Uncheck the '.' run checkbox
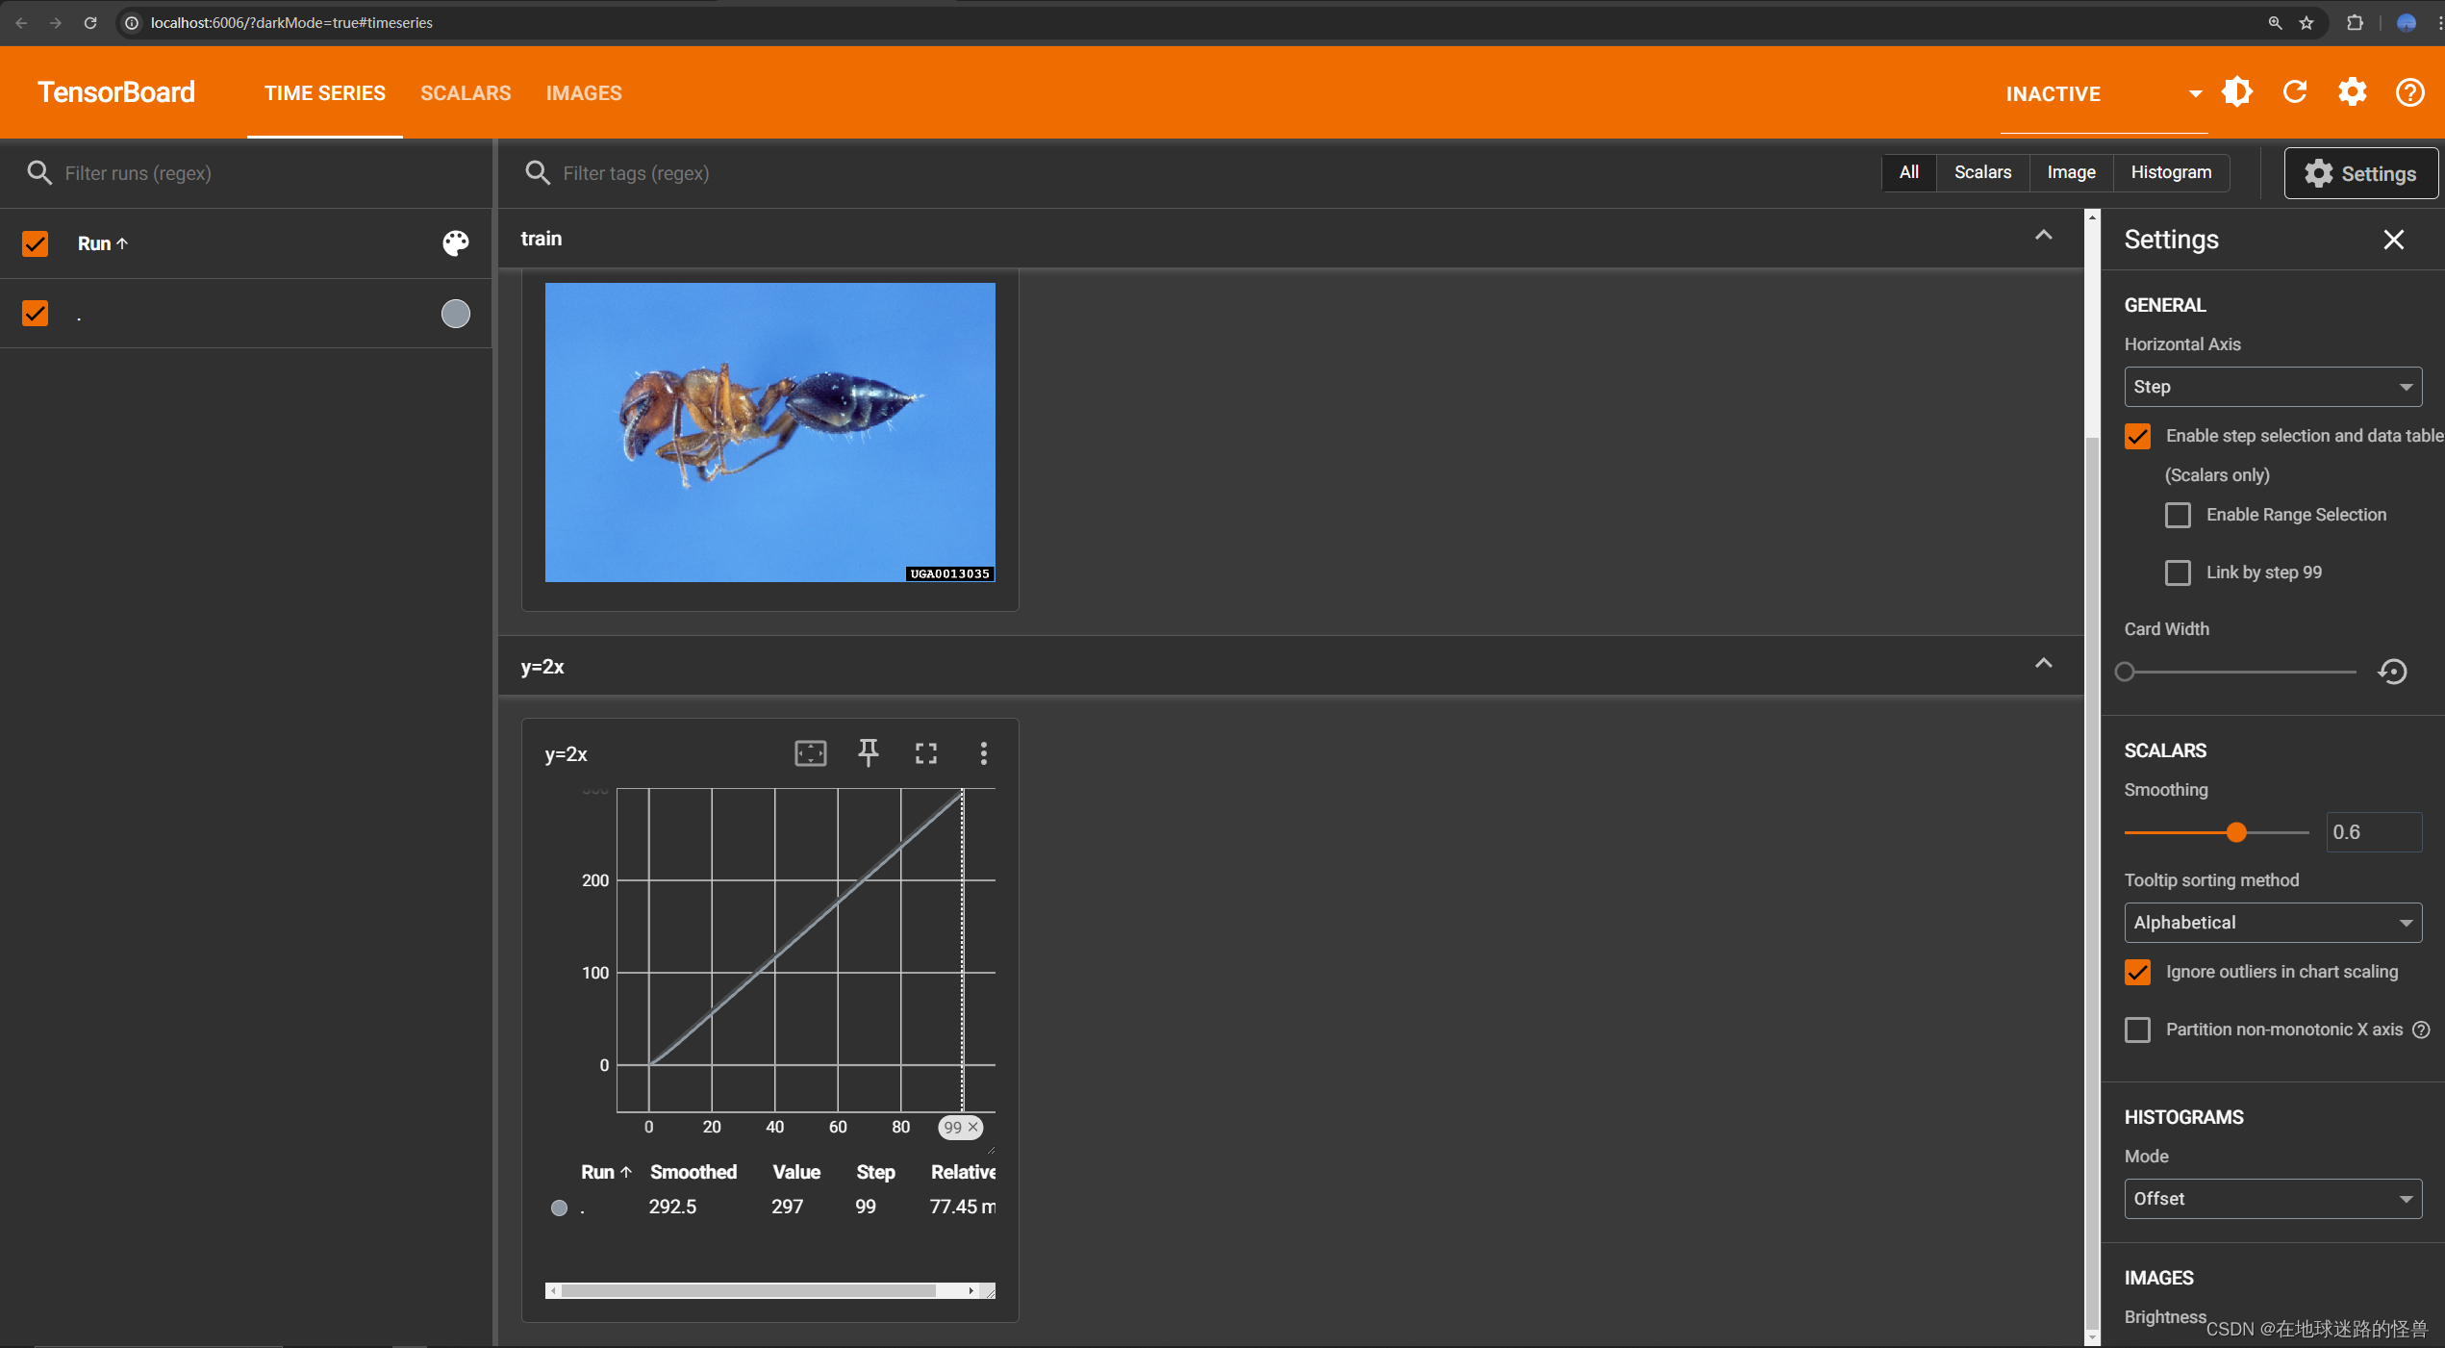 (x=36, y=314)
